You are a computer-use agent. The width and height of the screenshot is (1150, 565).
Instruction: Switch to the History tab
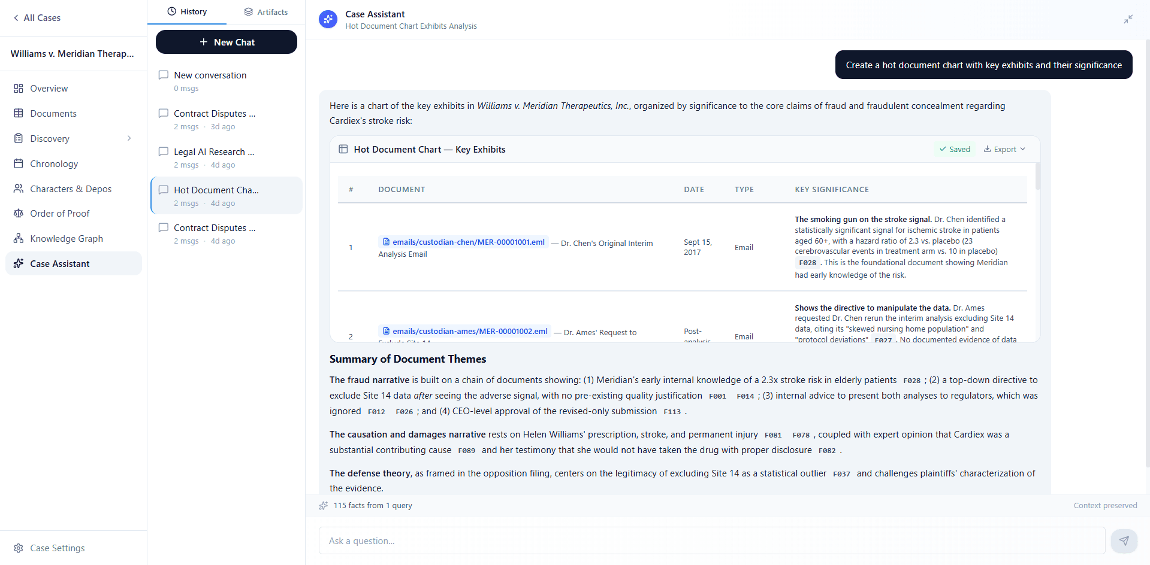[x=187, y=12]
